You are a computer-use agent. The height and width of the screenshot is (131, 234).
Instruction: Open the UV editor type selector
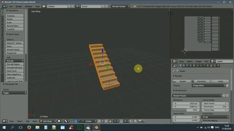click(x=174, y=61)
